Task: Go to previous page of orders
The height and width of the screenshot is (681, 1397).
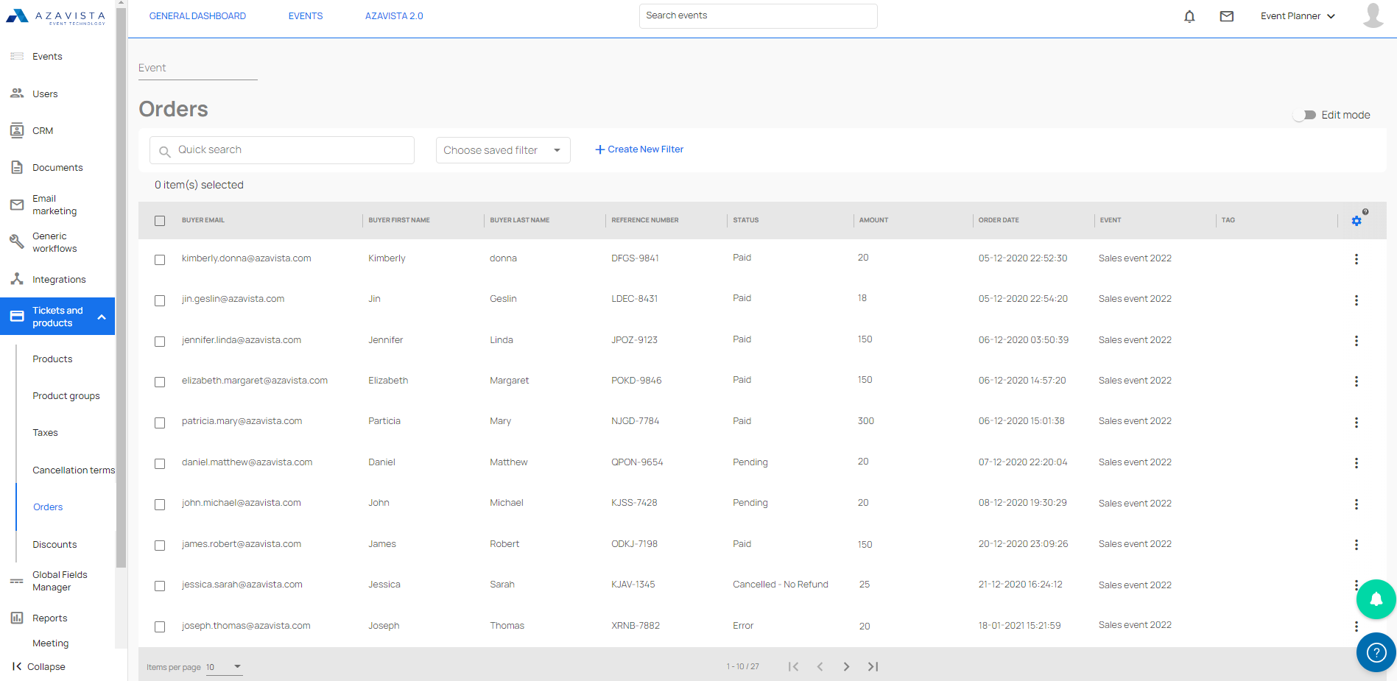Action: tap(820, 667)
